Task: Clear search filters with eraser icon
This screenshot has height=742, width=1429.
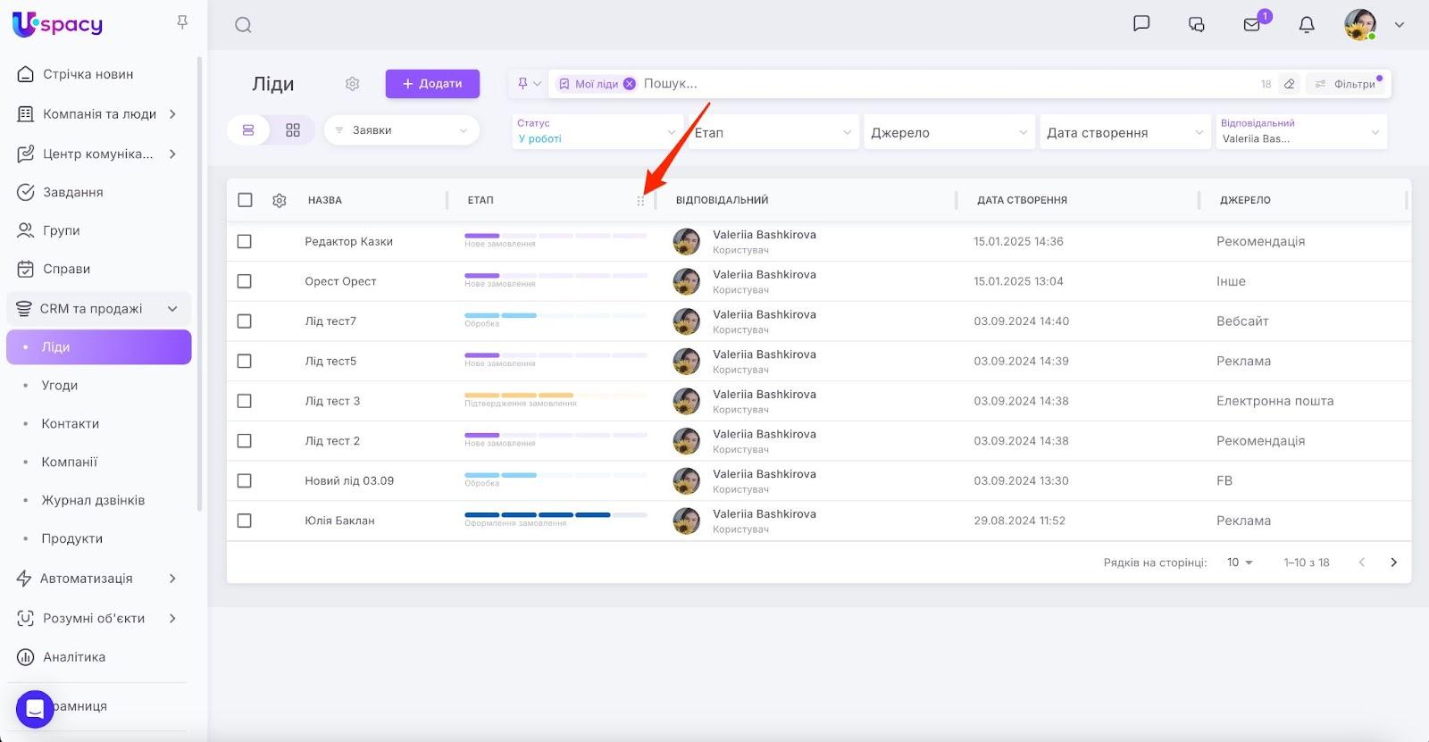Action: (x=1289, y=84)
